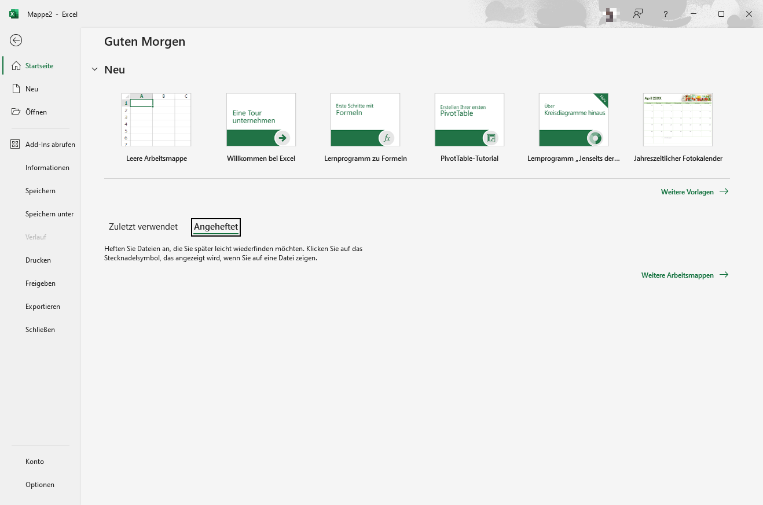
Task: Collapse the Neu section chevron
Action: (95, 70)
